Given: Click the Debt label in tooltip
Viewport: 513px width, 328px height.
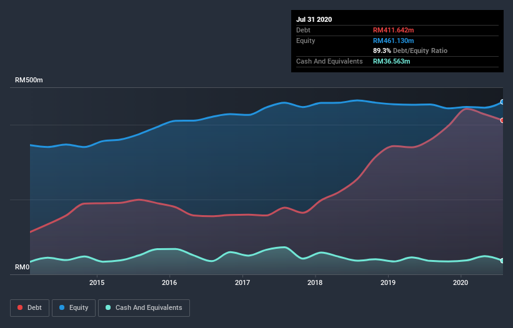Looking at the screenshot, I should tap(303, 31).
